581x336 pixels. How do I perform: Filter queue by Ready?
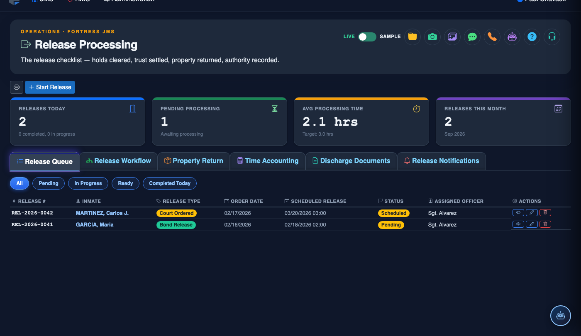[125, 183]
